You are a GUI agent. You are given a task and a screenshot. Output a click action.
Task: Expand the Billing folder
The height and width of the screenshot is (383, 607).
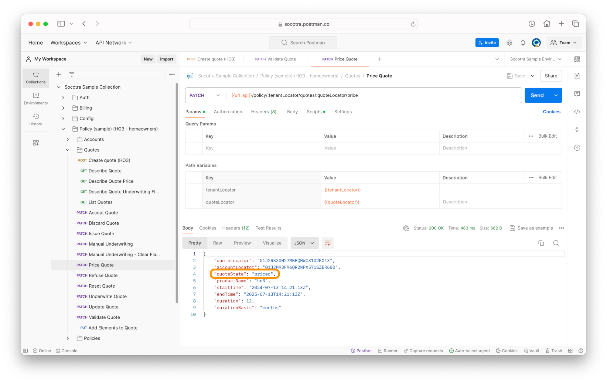click(63, 108)
